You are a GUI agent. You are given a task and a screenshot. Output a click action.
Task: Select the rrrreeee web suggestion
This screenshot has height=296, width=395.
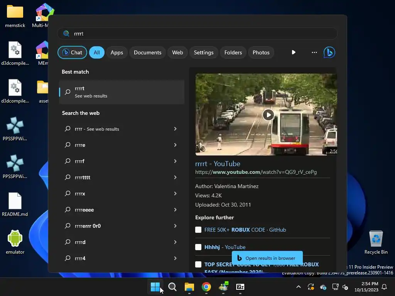tap(122, 210)
